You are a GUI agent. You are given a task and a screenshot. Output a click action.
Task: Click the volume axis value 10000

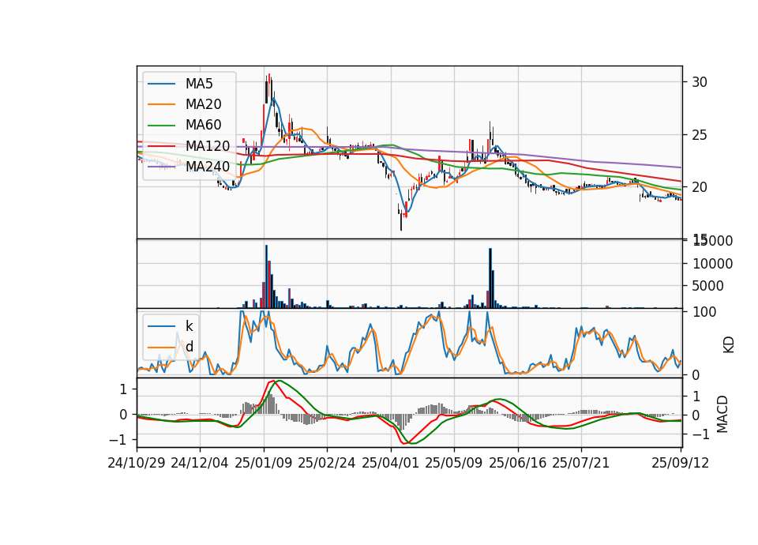click(712, 264)
